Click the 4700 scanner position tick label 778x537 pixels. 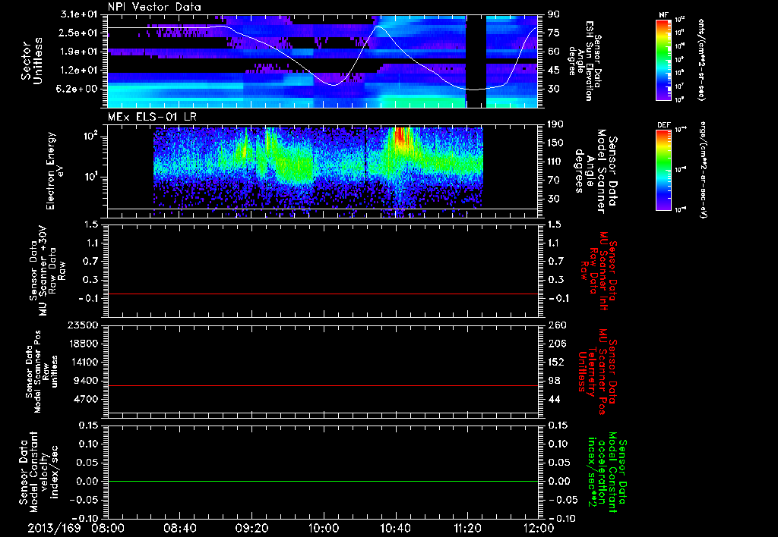(87, 399)
